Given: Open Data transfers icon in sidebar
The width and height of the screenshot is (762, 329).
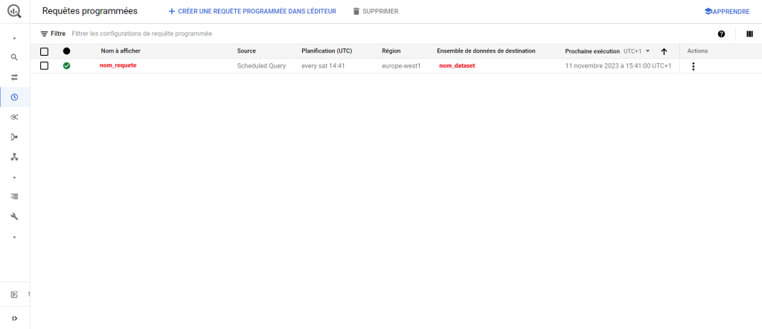Looking at the screenshot, I should pos(14,77).
